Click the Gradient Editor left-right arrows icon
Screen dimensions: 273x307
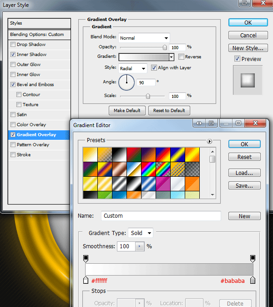[x=199, y=123]
